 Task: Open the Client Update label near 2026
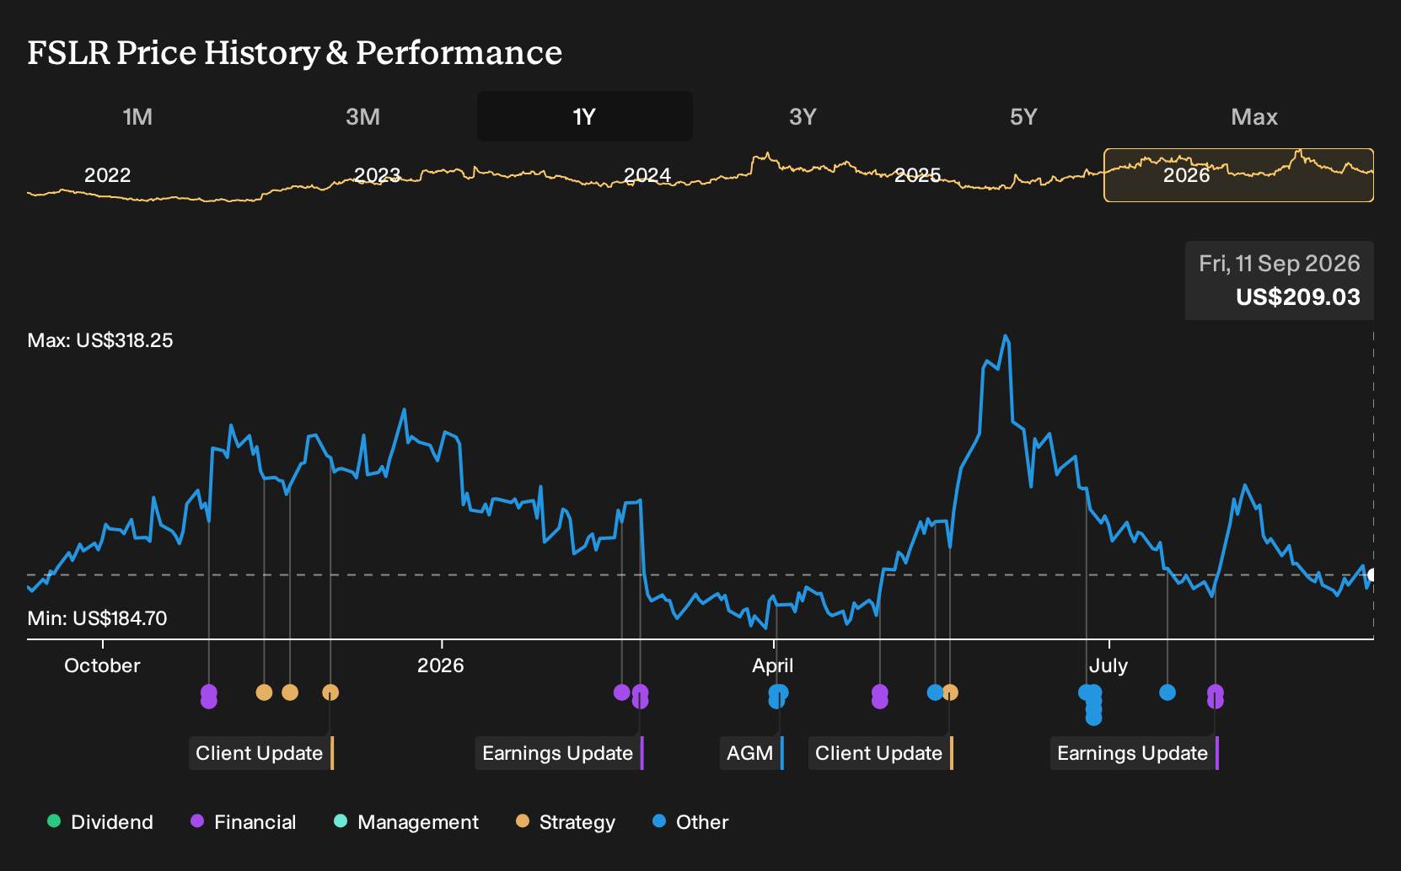point(260,753)
